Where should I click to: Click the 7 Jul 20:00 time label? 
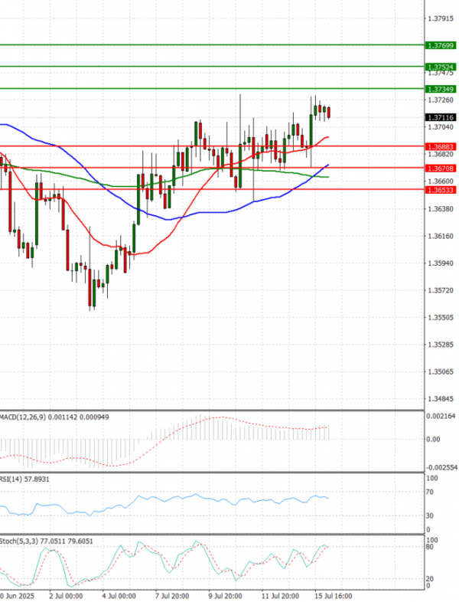click(172, 596)
